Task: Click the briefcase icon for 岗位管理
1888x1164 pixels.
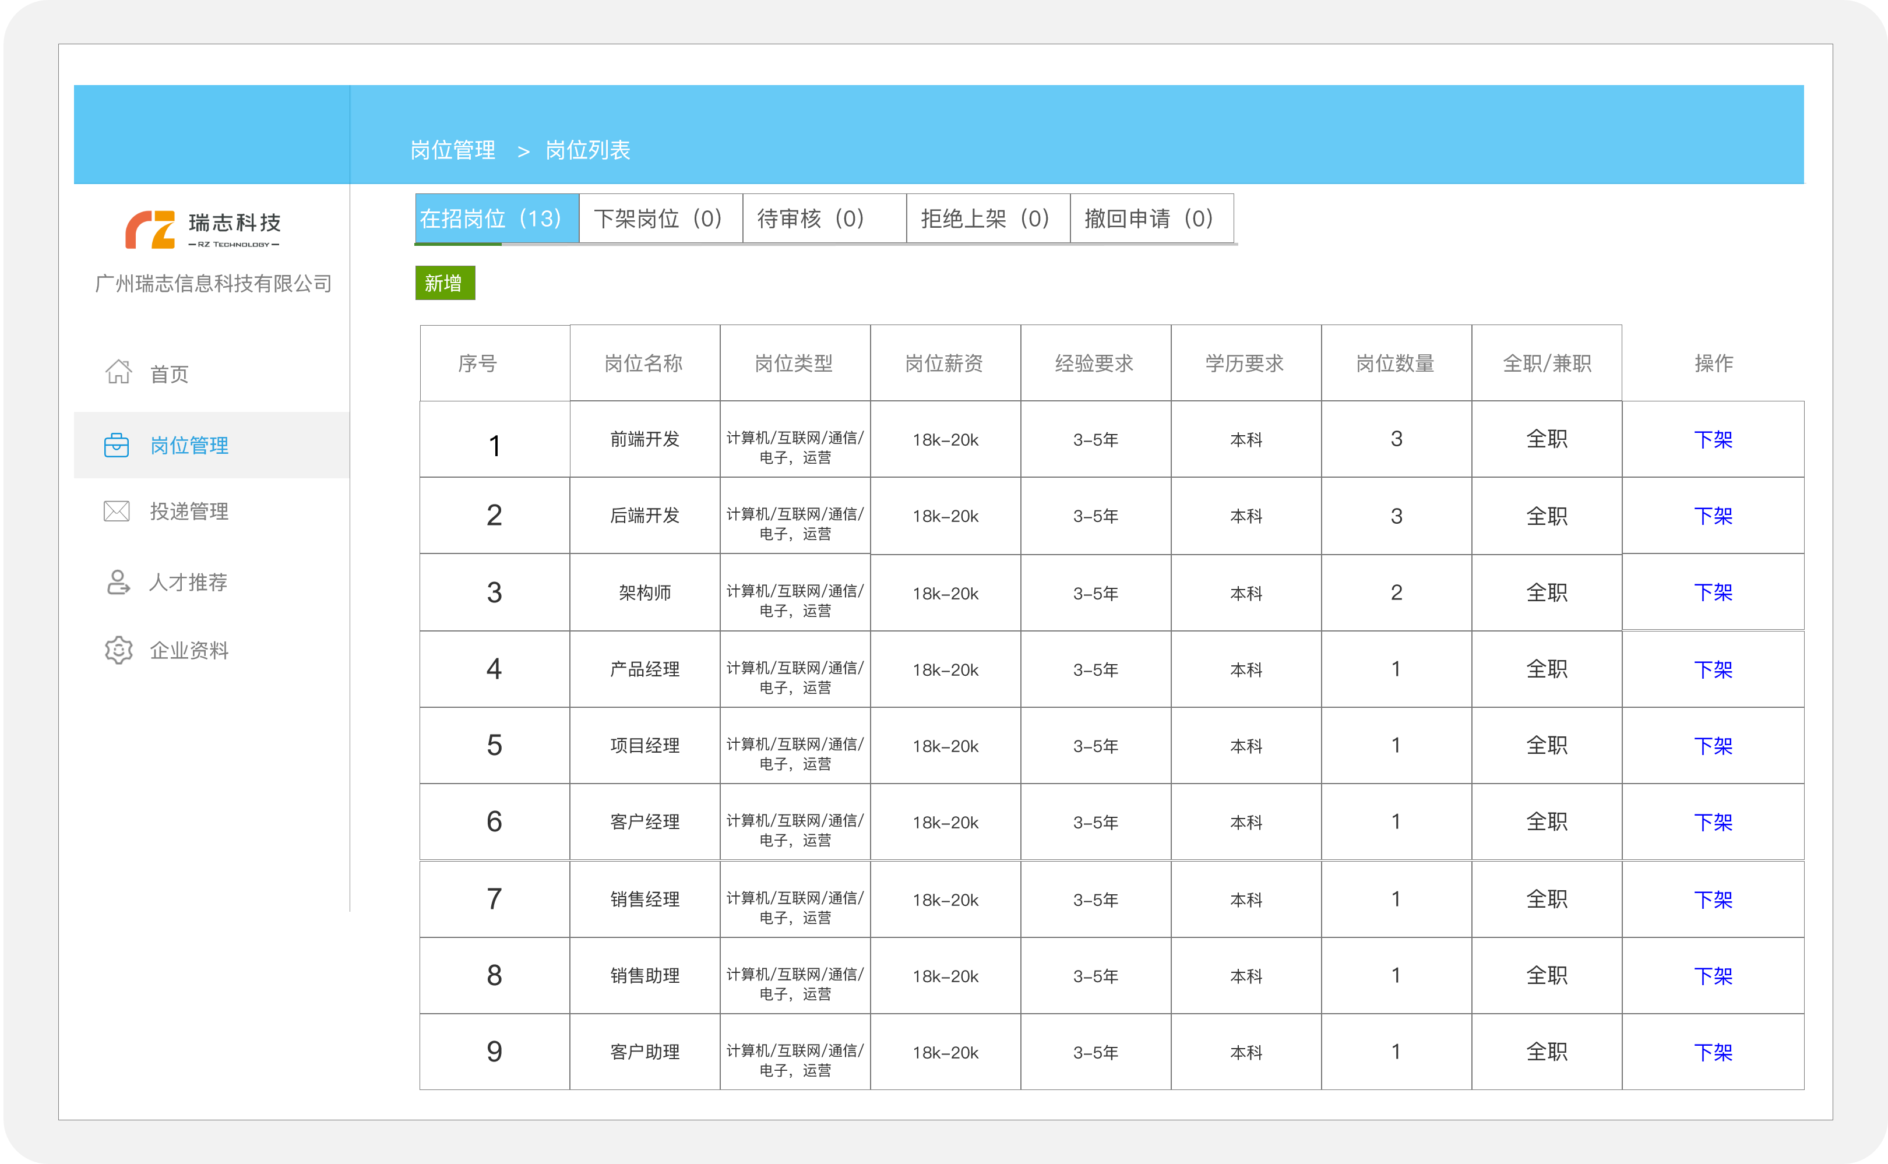Action: 117,445
